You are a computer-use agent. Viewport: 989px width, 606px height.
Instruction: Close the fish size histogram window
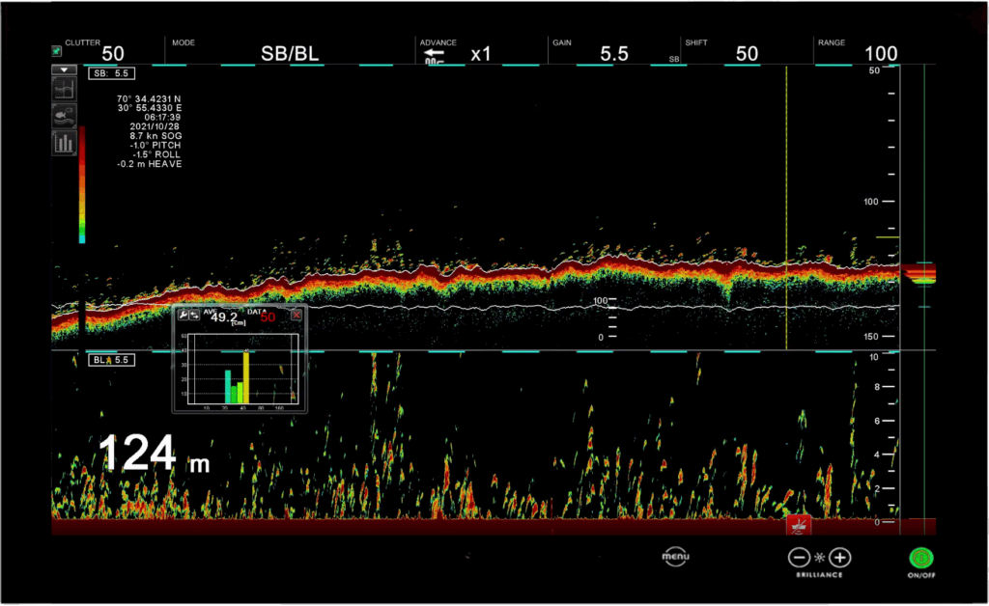point(297,315)
